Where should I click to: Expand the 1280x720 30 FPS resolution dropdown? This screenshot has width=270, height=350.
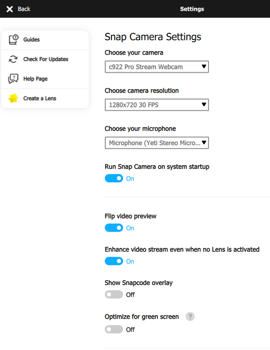tap(157, 105)
